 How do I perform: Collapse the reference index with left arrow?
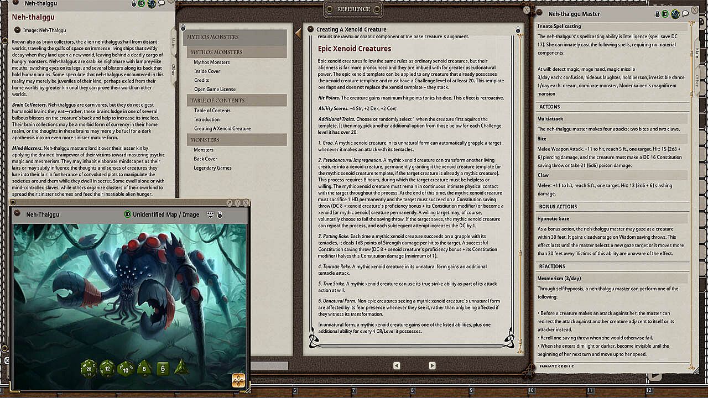[x=298, y=34]
